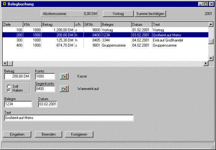Click the vertical scrollbar thumb
This screenshot has width=216, height=150.
tap(211, 42)
